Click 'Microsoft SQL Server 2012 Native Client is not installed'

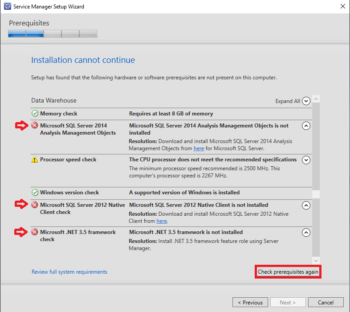tap(199, 205)
